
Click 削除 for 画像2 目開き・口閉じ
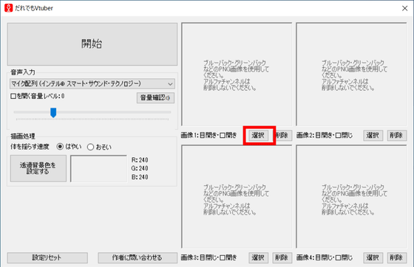tap(396, 135)
